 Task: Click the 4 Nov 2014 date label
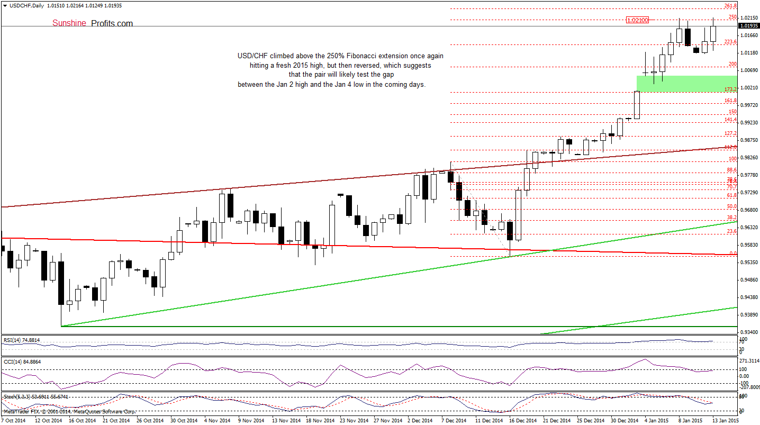point(218,421)
